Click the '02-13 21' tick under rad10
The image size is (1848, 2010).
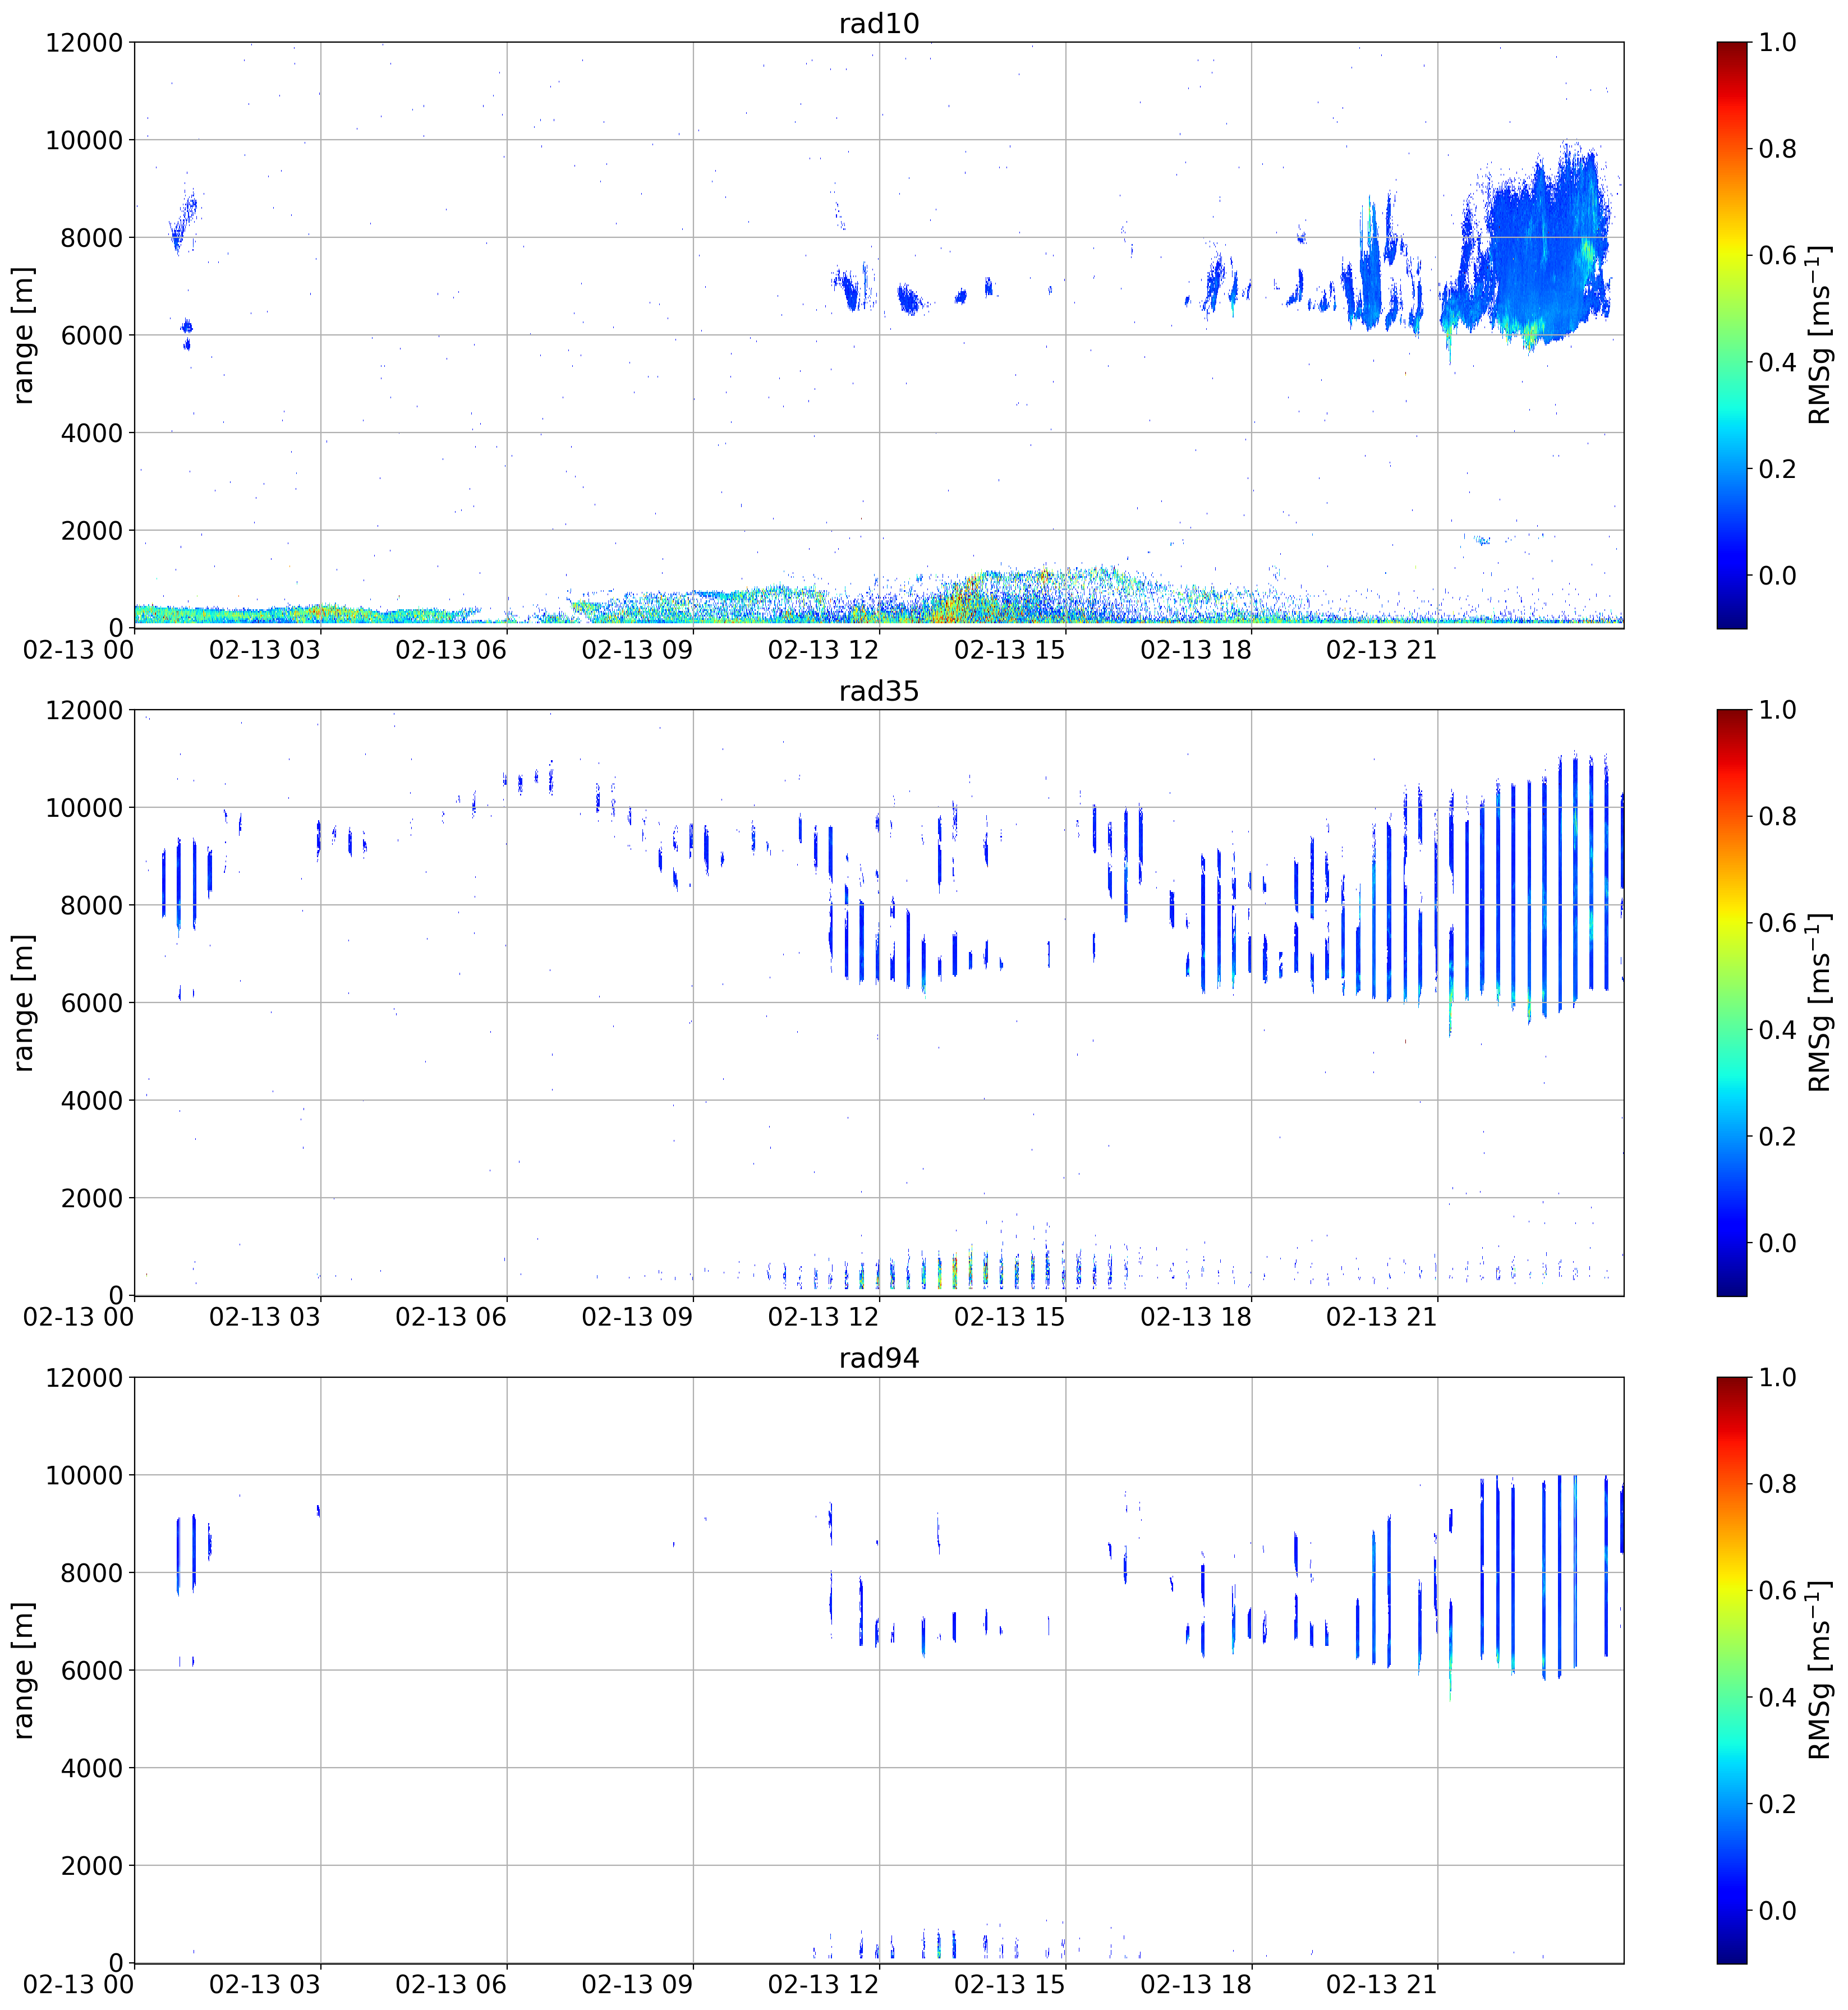point(1381,649)
